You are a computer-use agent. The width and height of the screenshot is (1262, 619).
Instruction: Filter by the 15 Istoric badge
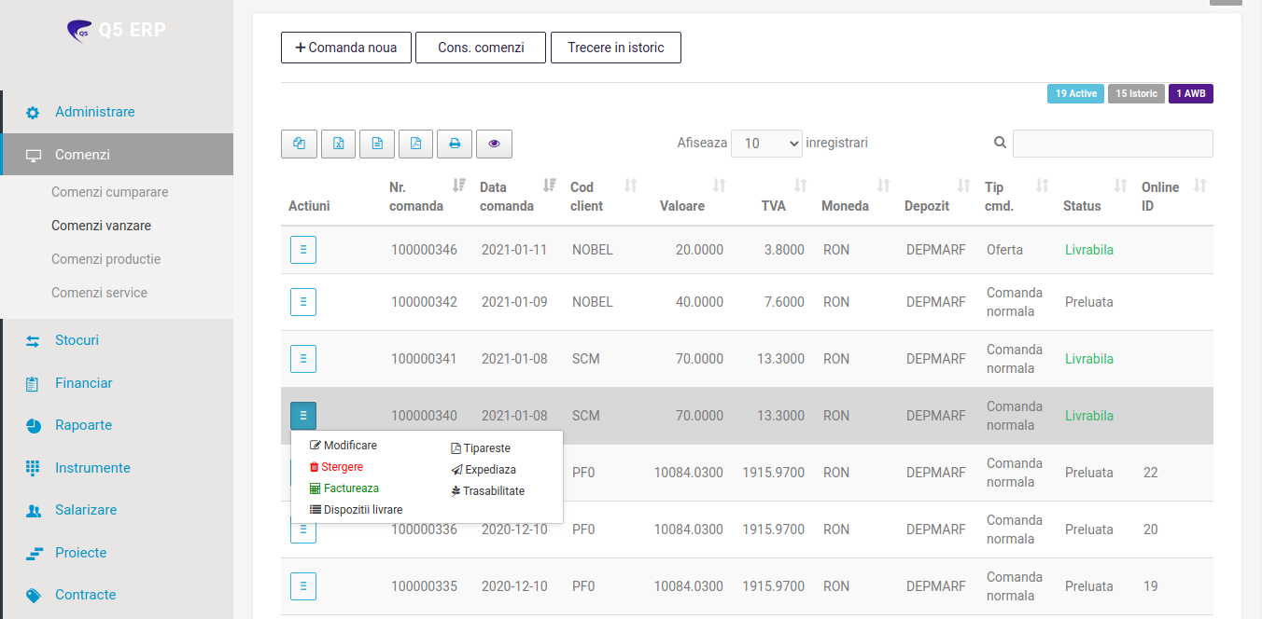[x=1136, y=94]
